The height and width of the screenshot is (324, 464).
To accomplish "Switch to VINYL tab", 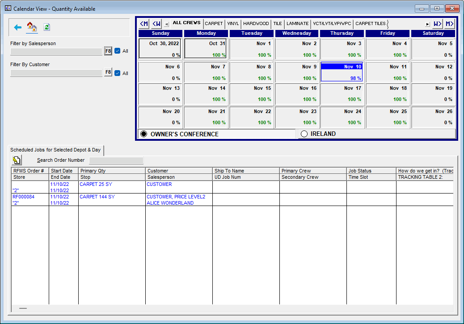I will pyautogui.click(x=233, y=24).
